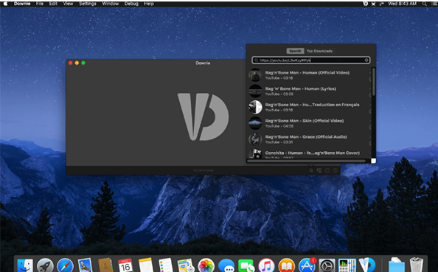Select result 'Rag'n'Bone Man - Grace (Official Audio)'
Viewport: 438px width, 272px height.
click(310, 139)
